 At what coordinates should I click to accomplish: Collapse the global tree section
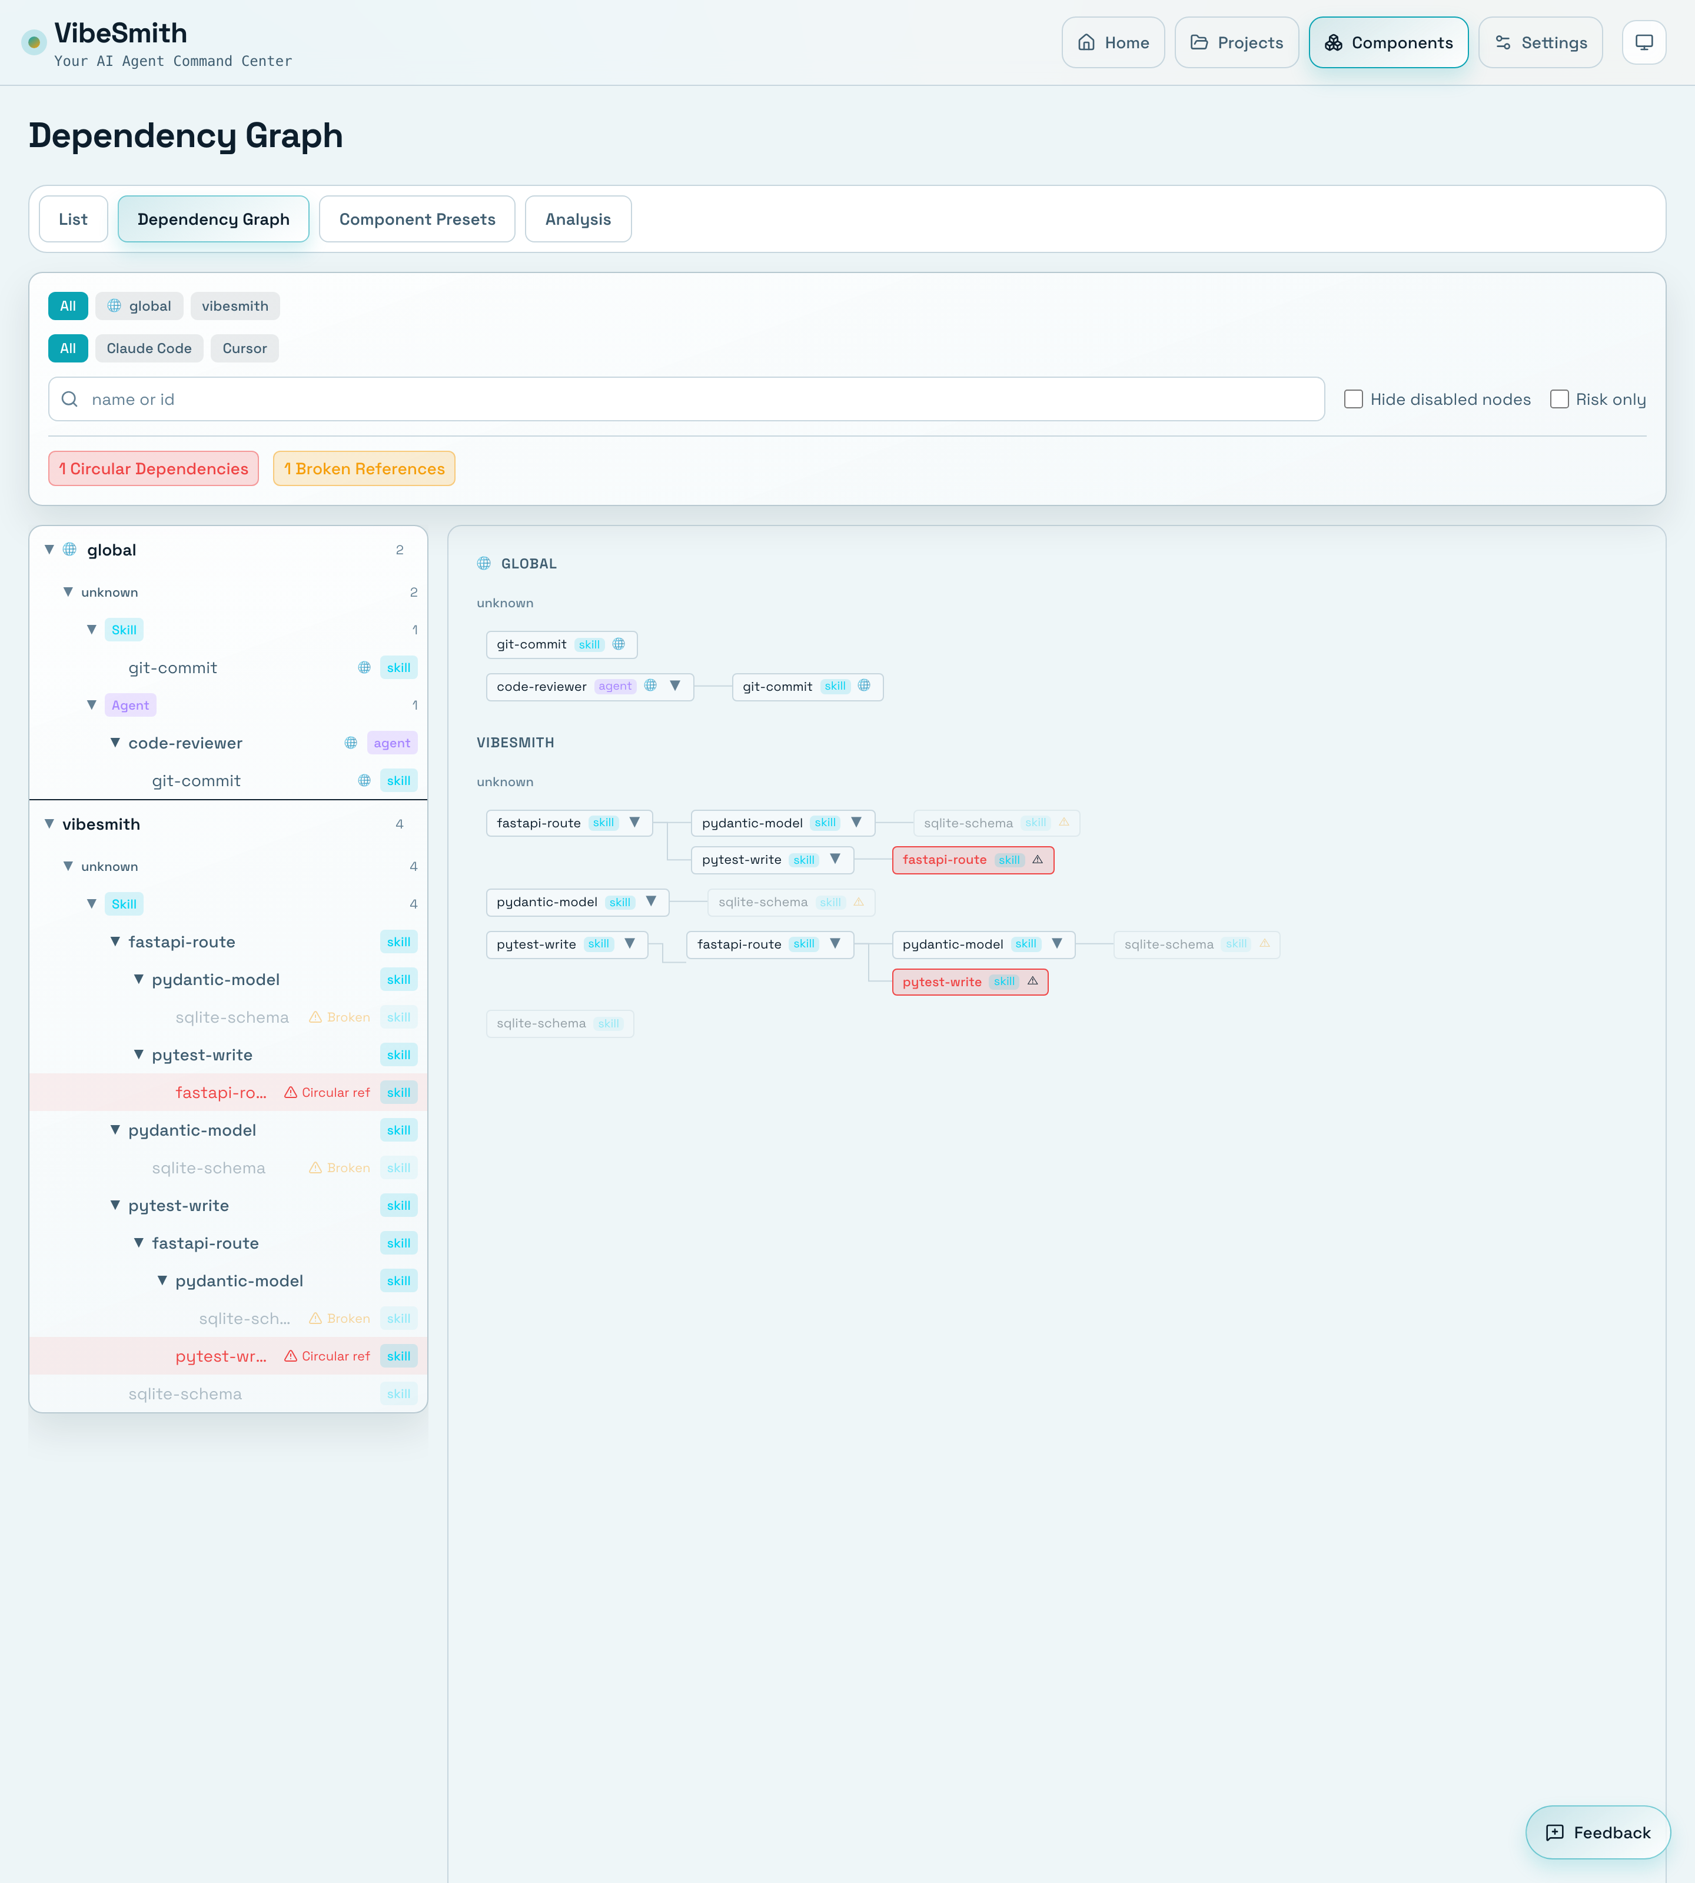click(48, 550)
